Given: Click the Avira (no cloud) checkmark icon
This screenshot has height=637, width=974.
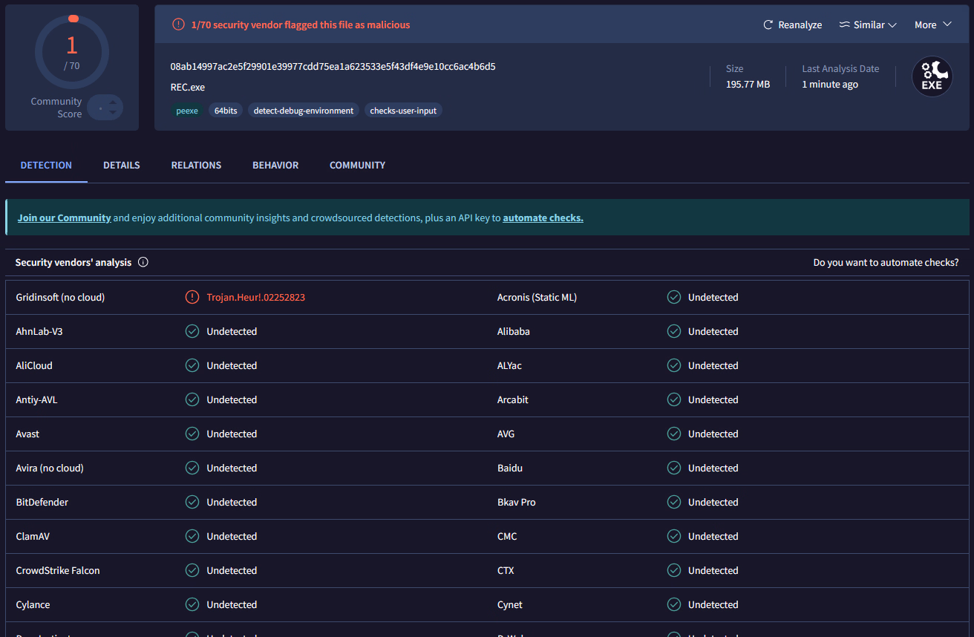Looking at the screenshot, I should pos(192,468).
